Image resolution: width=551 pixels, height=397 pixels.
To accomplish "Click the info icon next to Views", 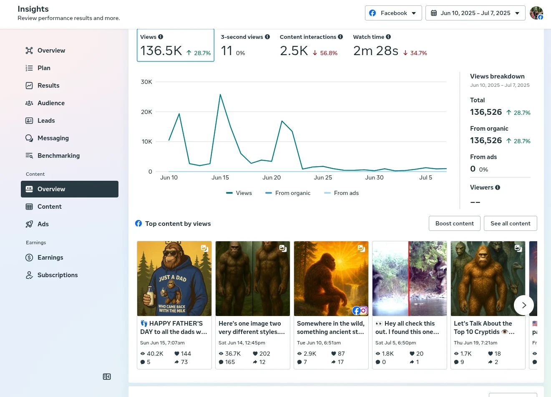I will [161, 37].
